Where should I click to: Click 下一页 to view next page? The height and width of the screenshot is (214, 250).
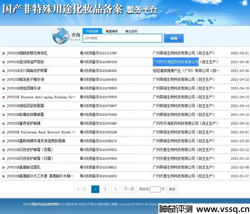click(129, 189)
